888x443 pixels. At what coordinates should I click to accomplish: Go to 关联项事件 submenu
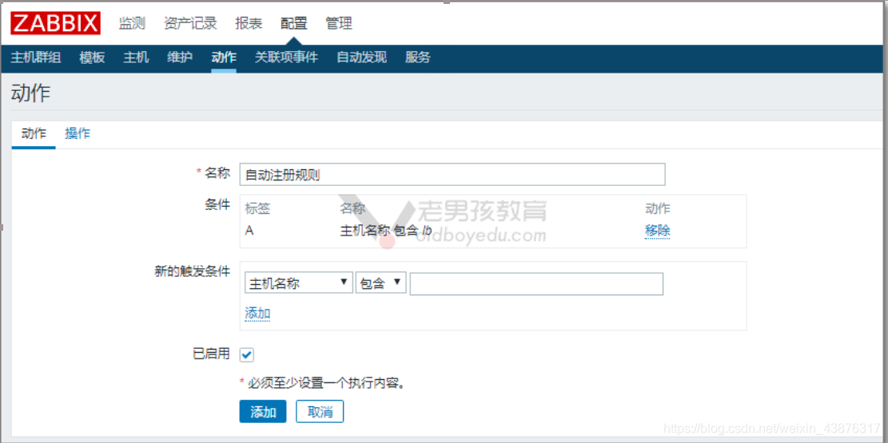point(287,57)
